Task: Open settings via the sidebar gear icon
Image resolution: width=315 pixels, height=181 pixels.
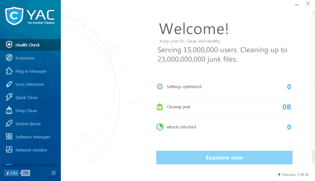Action: [54, 173]
